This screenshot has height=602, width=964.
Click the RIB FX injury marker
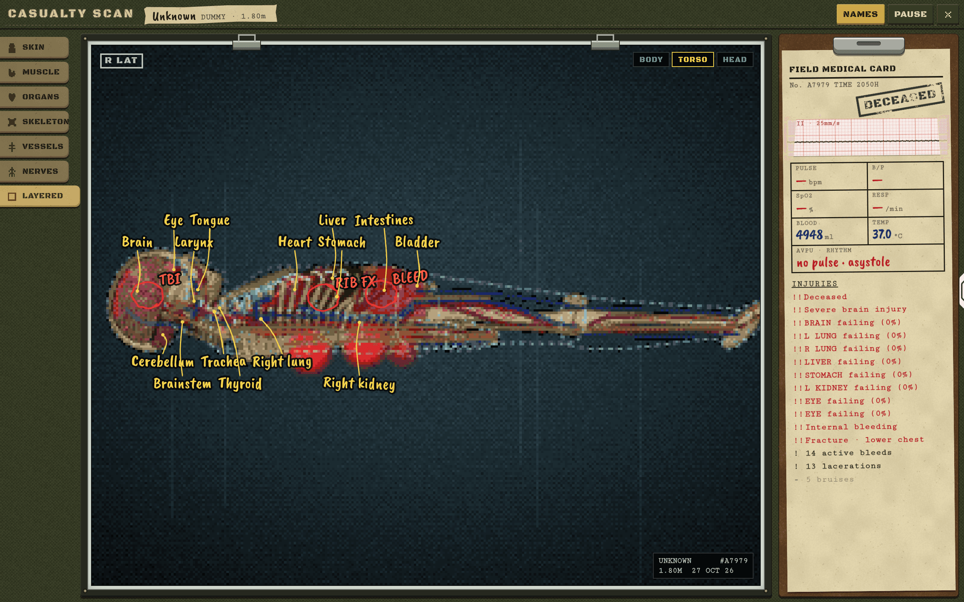point(356,282)
